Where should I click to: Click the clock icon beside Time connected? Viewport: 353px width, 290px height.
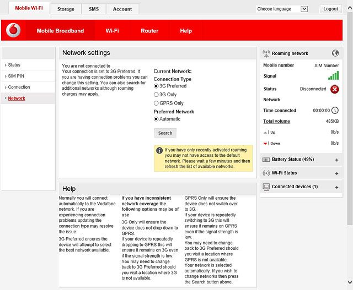tap(335, 110)
